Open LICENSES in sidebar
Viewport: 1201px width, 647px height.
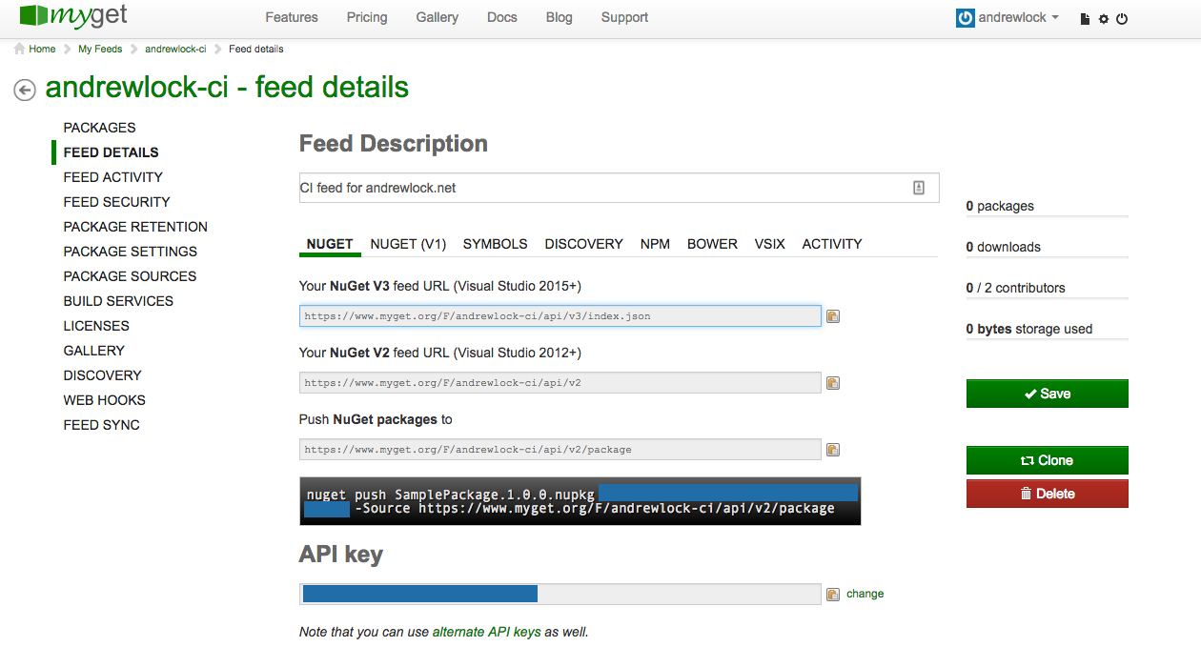(x=96, y=326)
